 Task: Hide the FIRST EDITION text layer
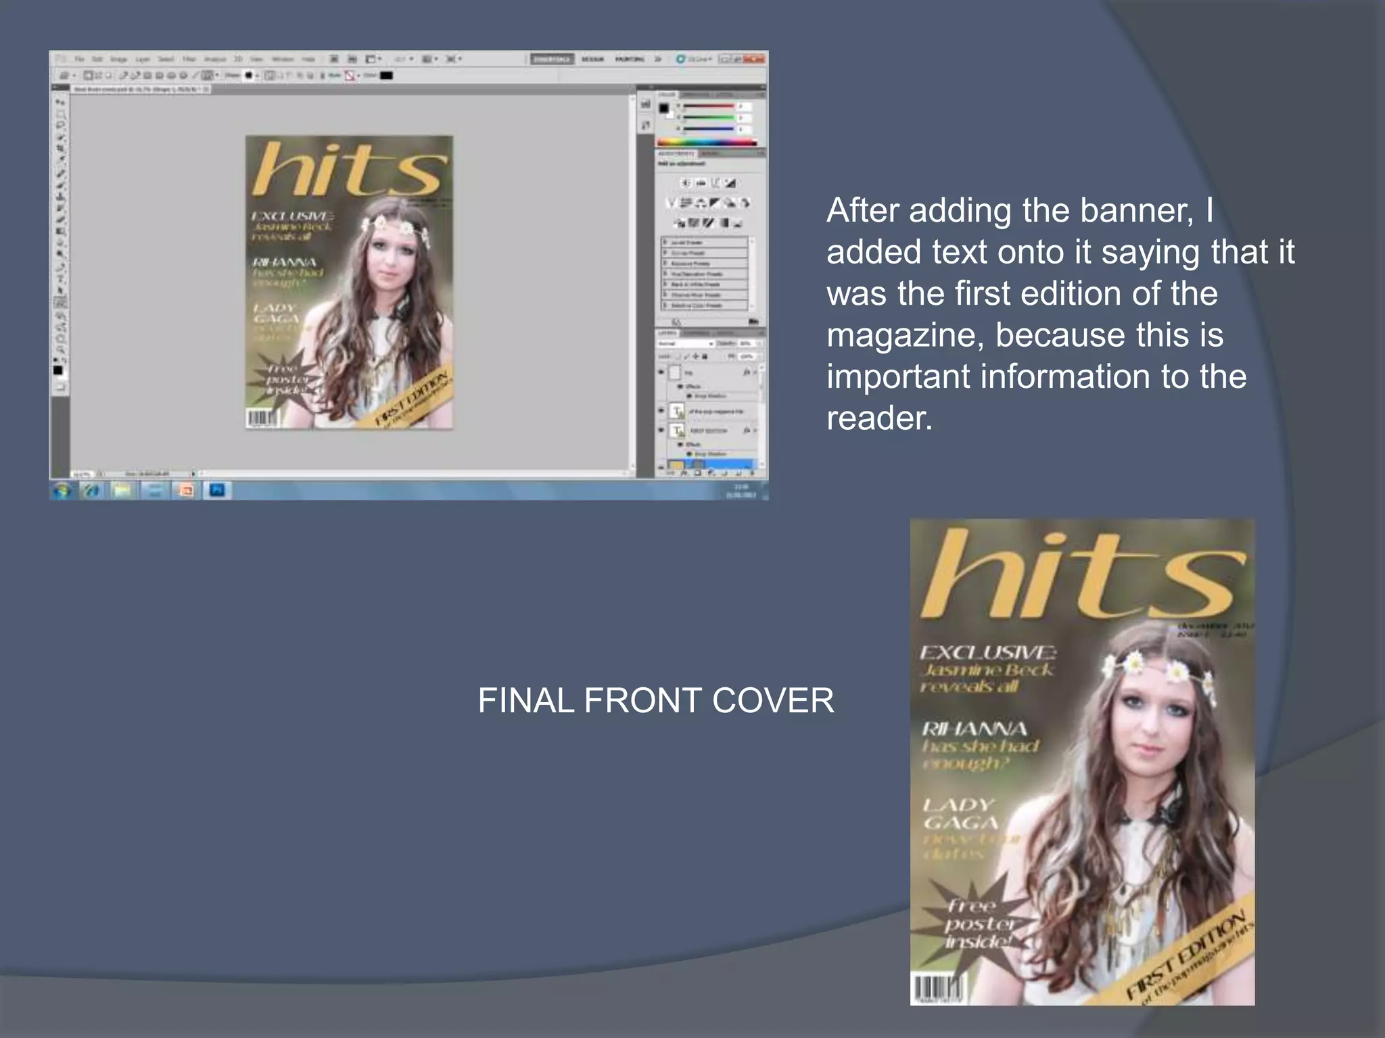point(661,430)
